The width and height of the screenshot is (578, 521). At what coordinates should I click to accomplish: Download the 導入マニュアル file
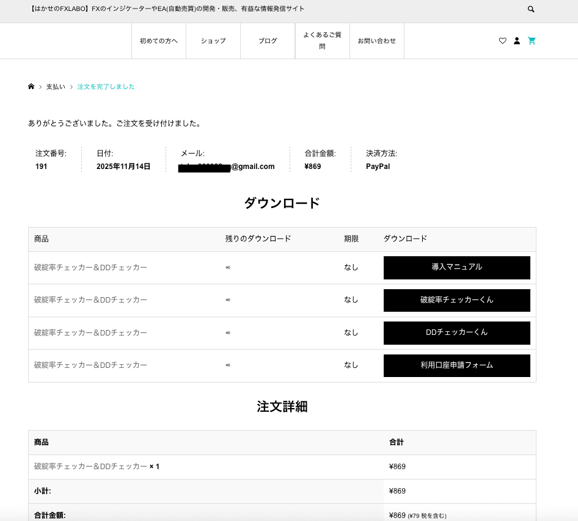click(x=456, y=267)
